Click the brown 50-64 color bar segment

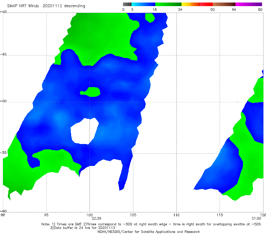pyautogui.click(x=224, y=4)
